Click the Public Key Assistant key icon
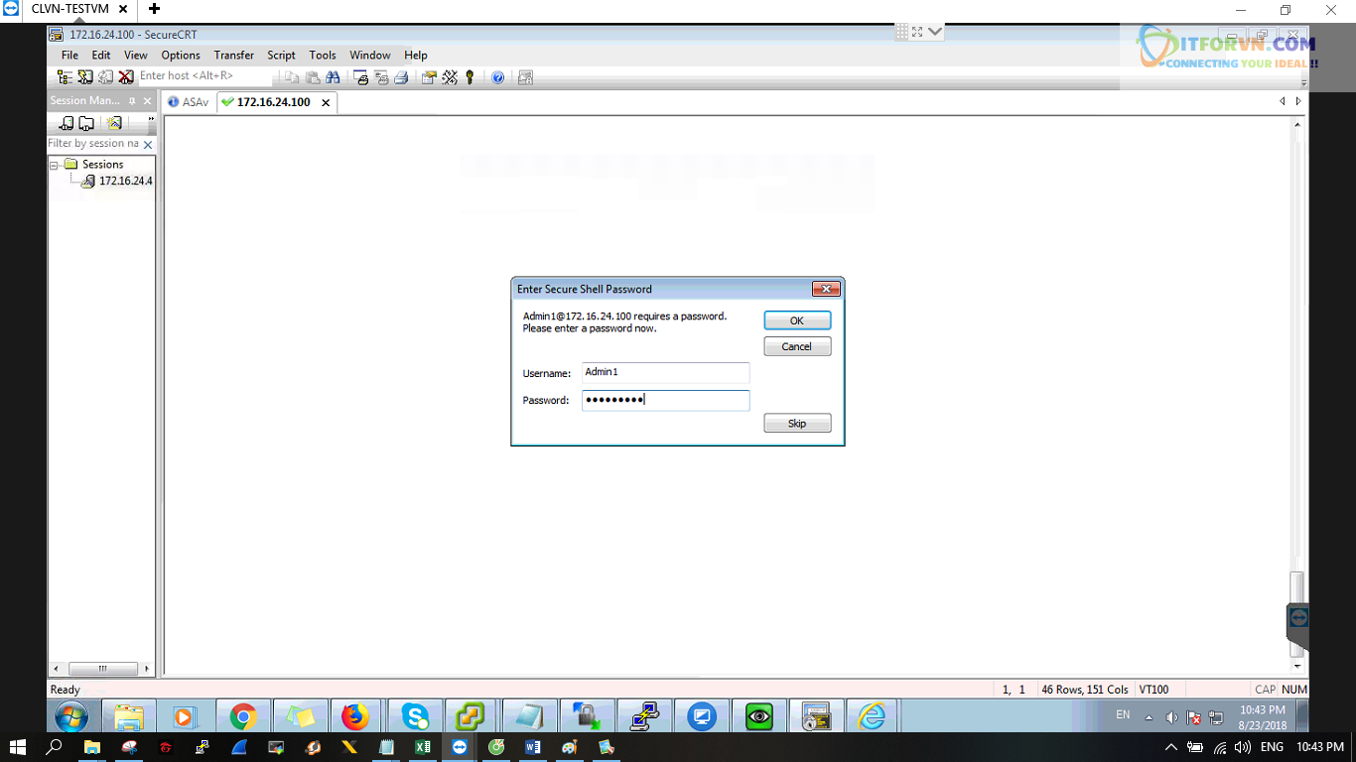This screenshot has width=1356, height=762. pos(470,76)
